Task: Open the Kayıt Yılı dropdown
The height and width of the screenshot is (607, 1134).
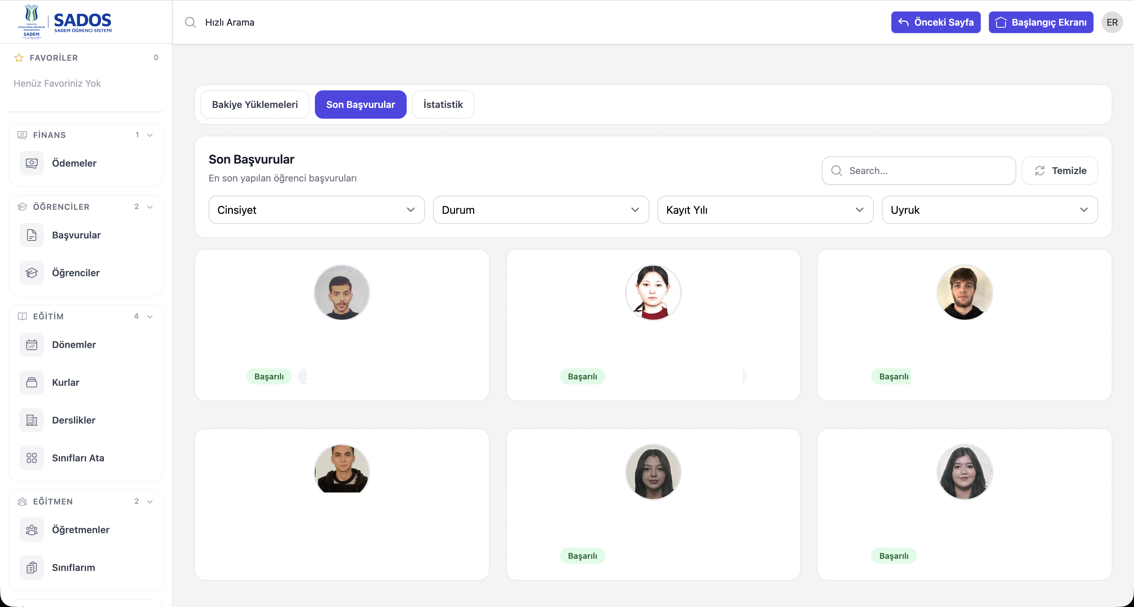Action: [x=765, y=210]
